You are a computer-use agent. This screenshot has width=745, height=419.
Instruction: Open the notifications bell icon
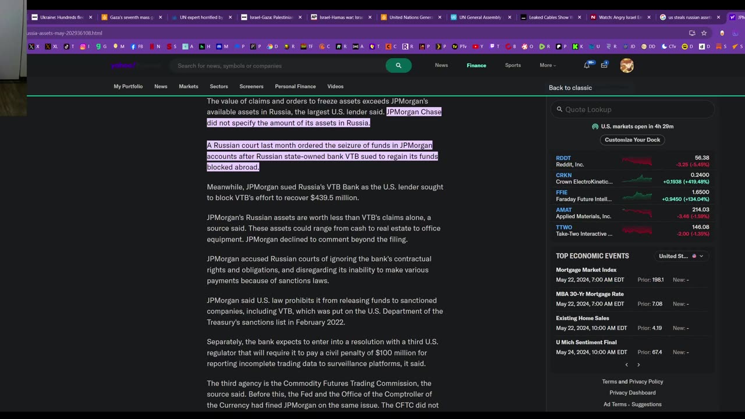587,65
